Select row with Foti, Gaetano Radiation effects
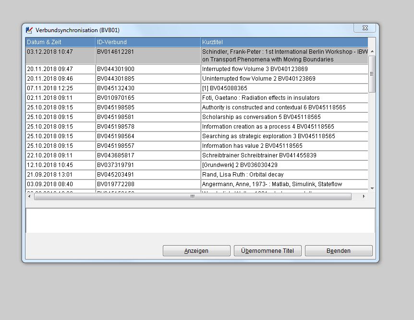414x320 pixels. (284, 98)
